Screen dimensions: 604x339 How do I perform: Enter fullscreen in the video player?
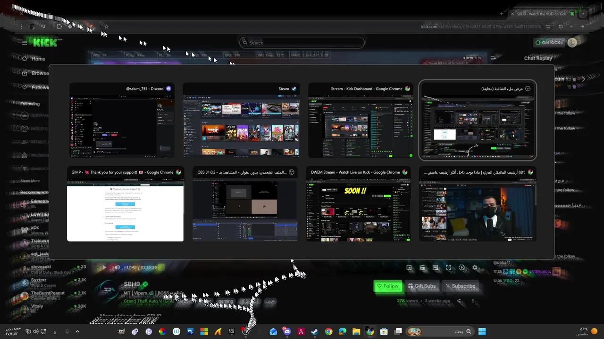[449, 267]
